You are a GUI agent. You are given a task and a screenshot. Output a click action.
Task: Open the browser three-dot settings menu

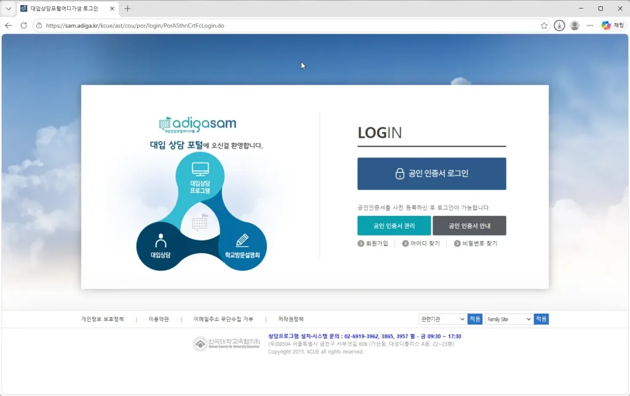click(590, 25)
